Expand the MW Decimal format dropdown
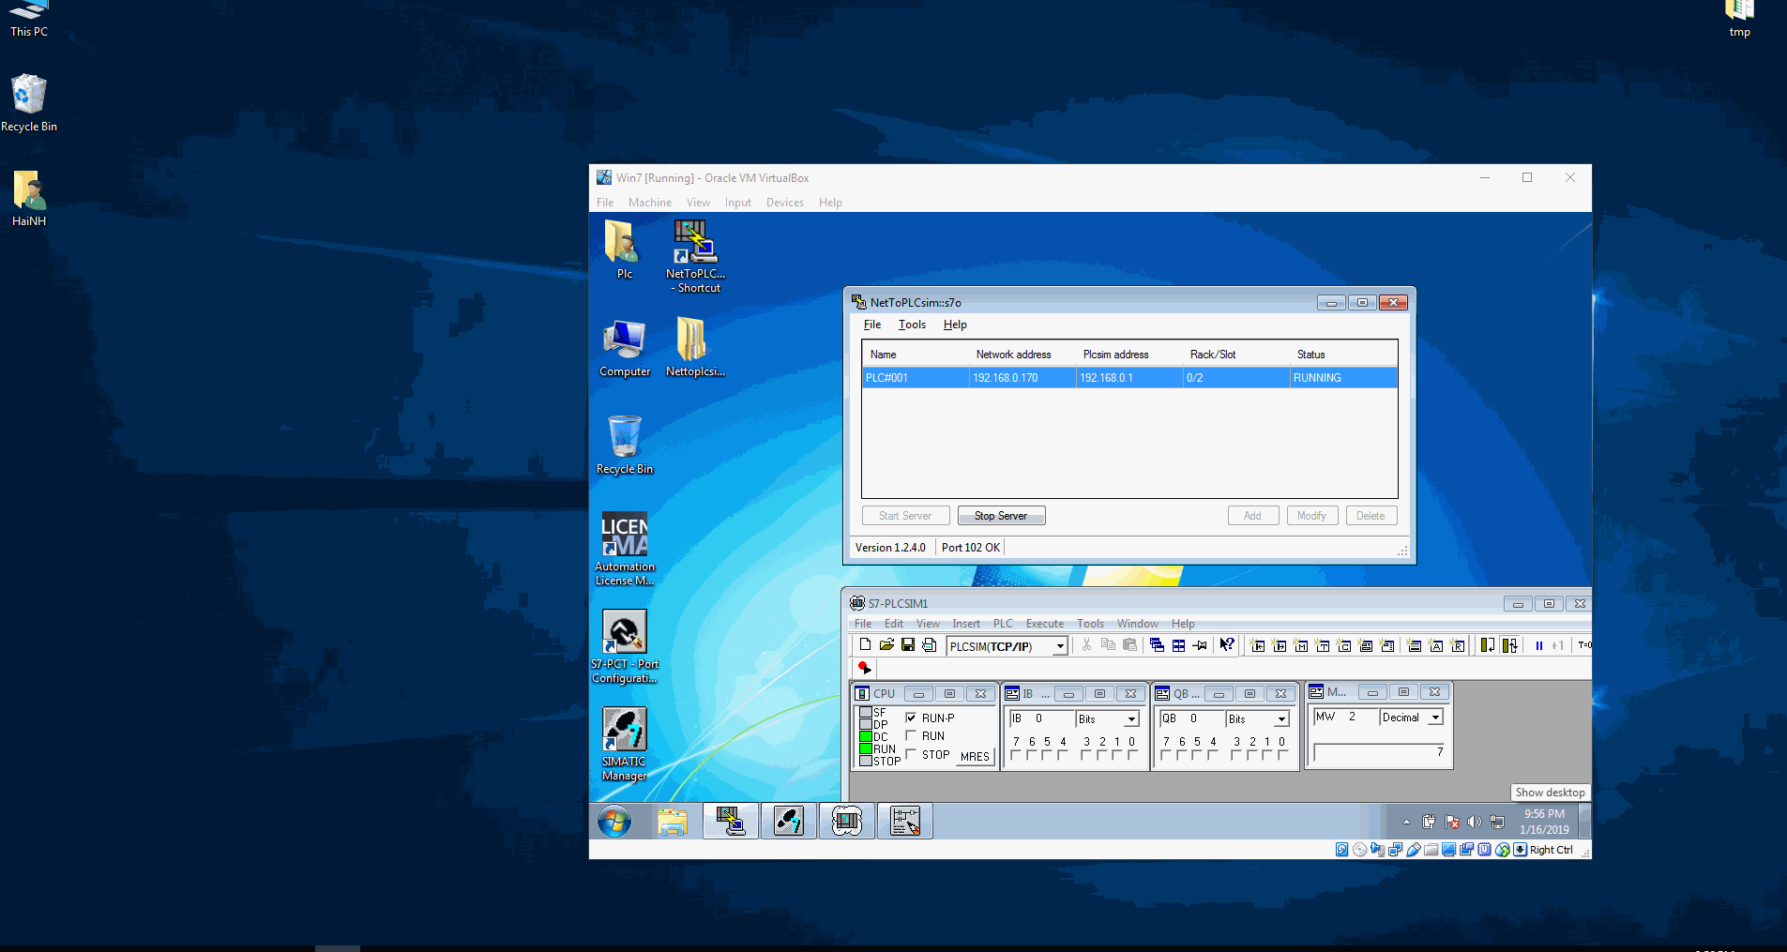The width and height of the screenshot is (1787, 952). click(1435, 718)
